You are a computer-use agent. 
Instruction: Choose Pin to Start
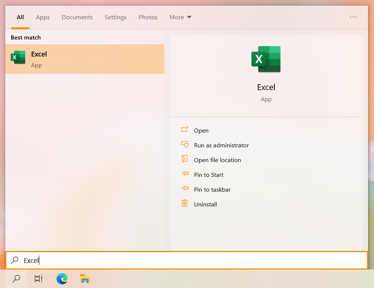pyautogui.click(x=208, y=175)
